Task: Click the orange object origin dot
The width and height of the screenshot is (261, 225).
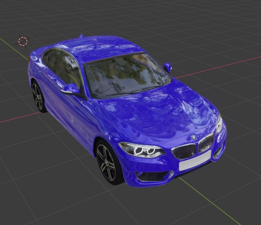Action: [x=82, y=102]
